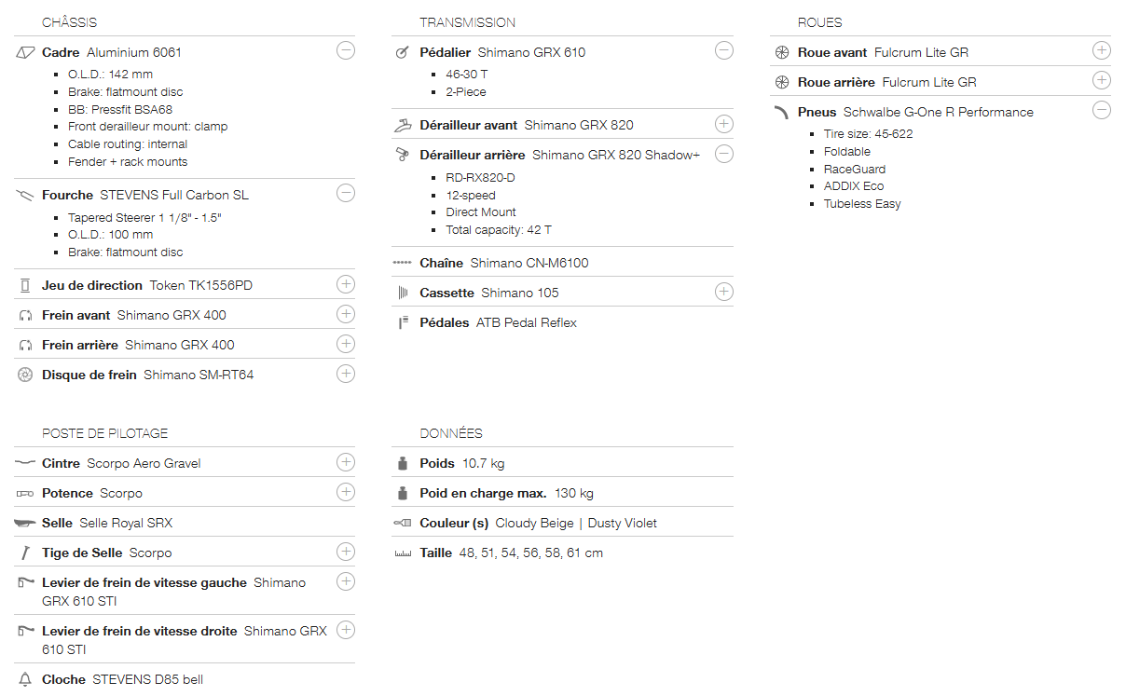1126x696 pixels.
Task: Click the fork icon next to Fourche
Action: [25, 195]
